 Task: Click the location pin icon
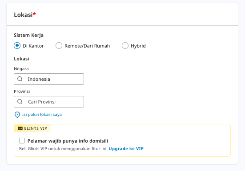click(17, 115)
